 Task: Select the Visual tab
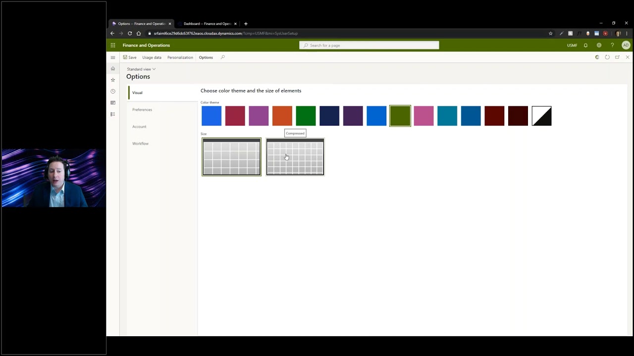point(163,92)
